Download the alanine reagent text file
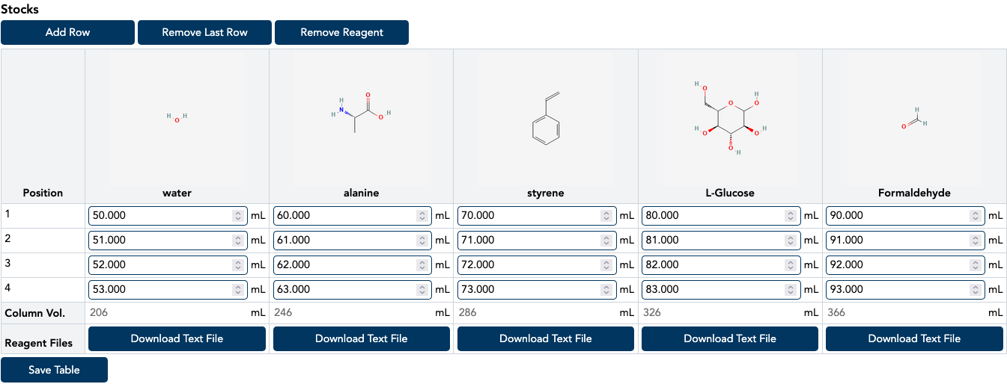The width and height of the screenshot is (1007, 384). coord(361,338)
